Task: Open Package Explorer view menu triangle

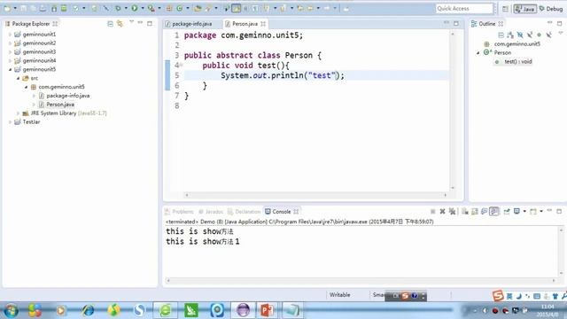Action: 131,22
